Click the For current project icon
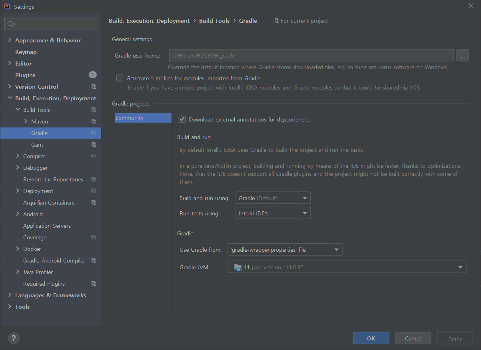Image resolution: width=481 pixels, height=350 pixels. pyautogui.click(x=277, y=21)
